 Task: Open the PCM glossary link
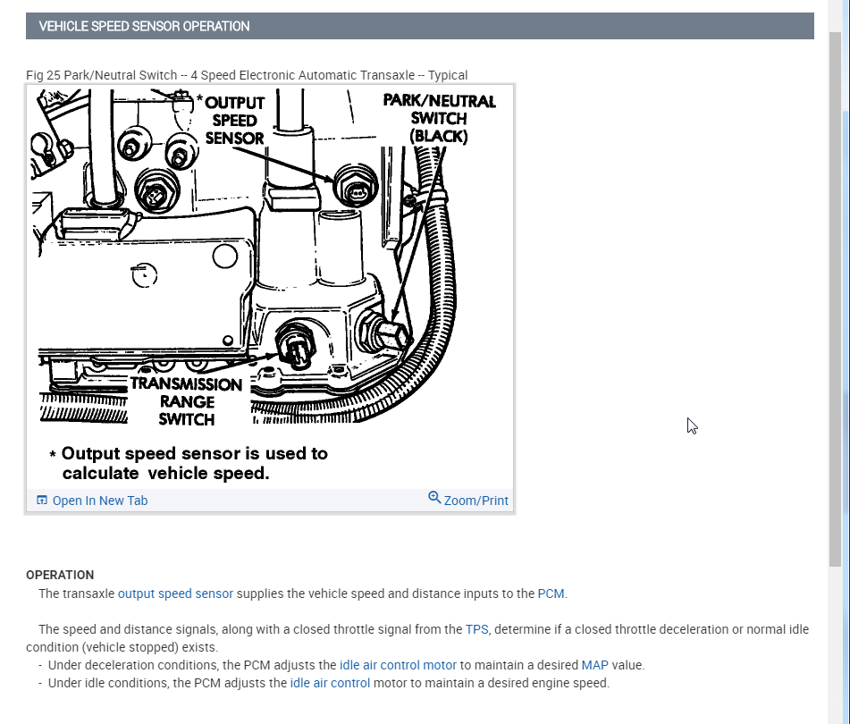pos(551,594)
